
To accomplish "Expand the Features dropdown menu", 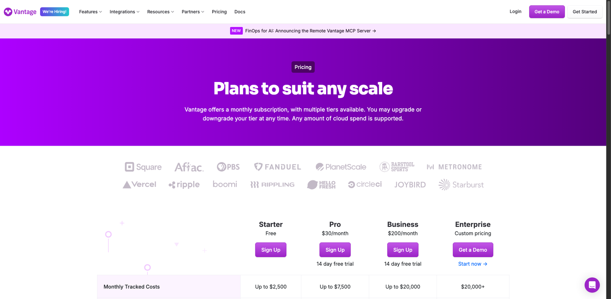I will (91, 12).
